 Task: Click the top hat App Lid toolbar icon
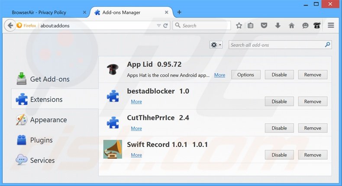click(x=317, y=26)
